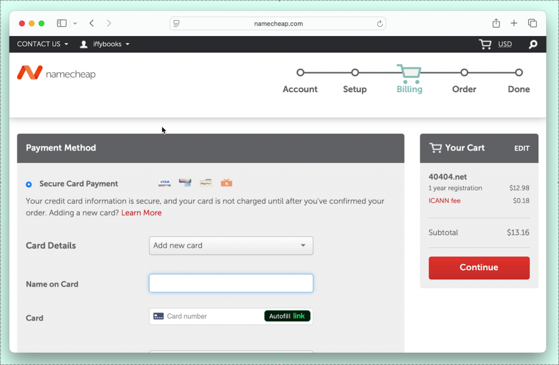Viewport: 559px width, 365px height.
Task: Toggle the Safari sidebar icon
Action: 62,23
